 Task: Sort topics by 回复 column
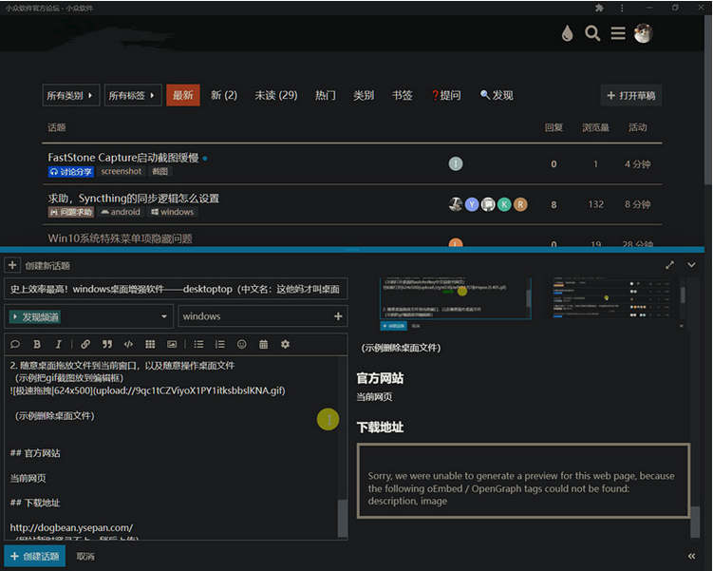554,127
